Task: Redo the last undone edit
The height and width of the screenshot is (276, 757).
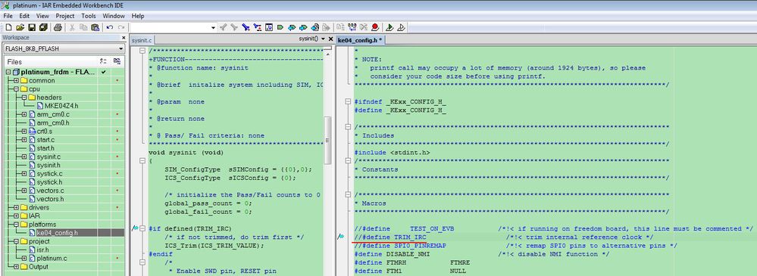Action: point(121,27)
